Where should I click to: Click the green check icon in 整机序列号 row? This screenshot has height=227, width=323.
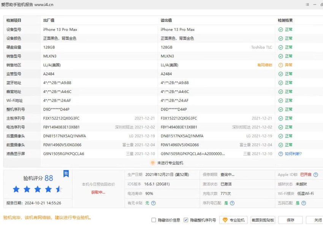pyautogui.click(x=280, y=109)
